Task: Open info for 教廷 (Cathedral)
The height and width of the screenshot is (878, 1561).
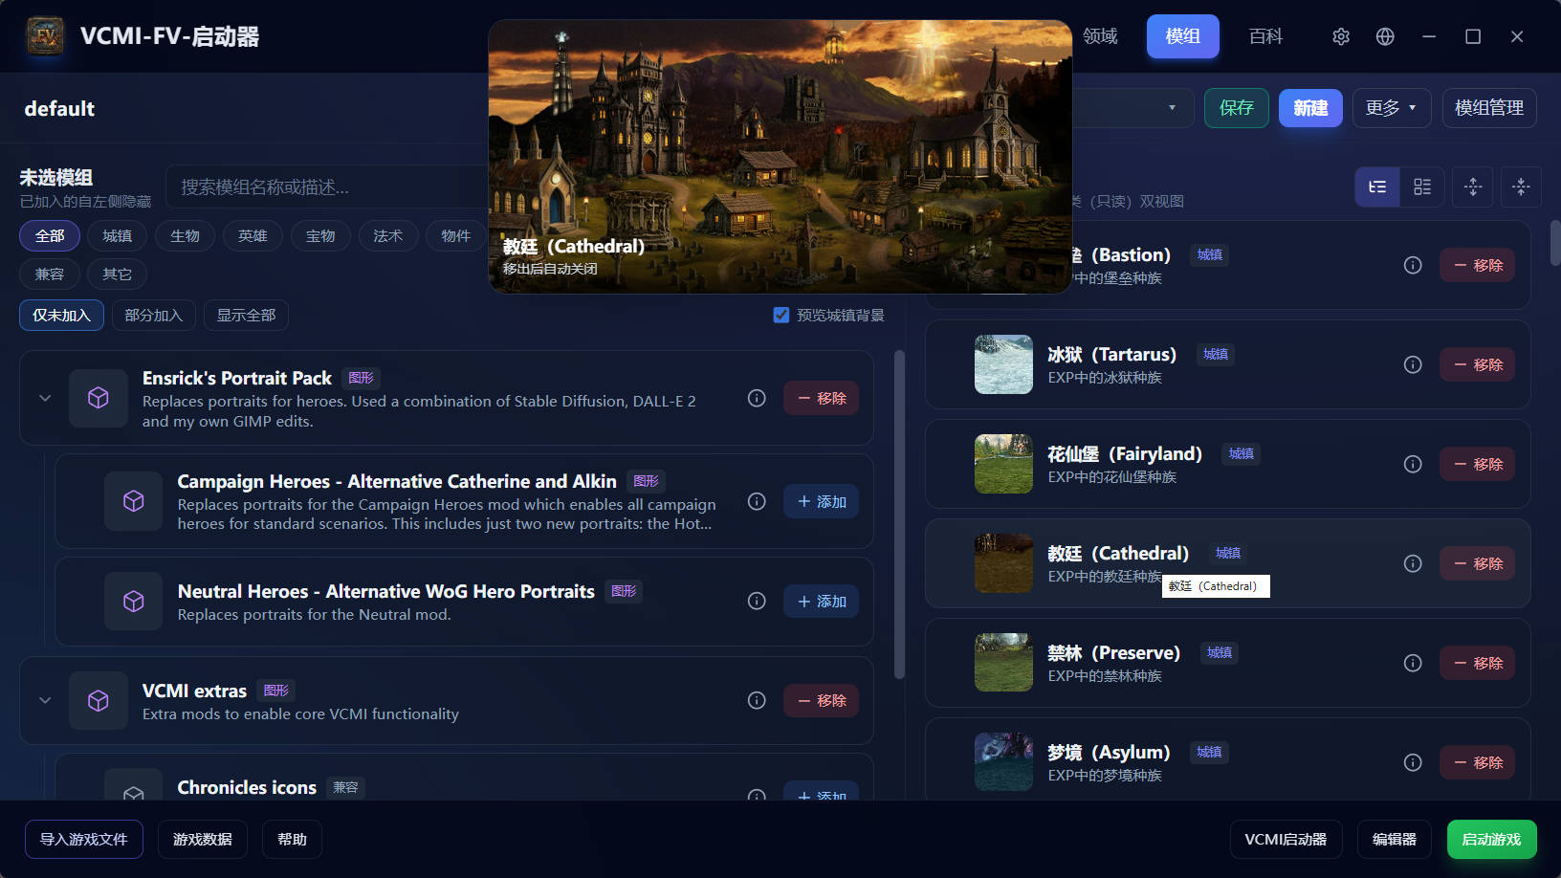Action: click(1413, 563)
